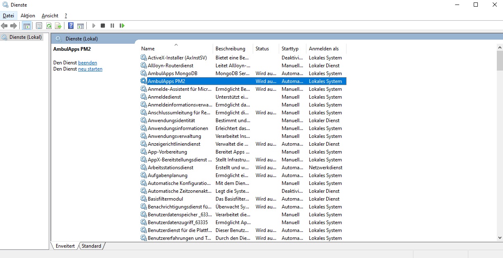Click the scrollbar up arrow of the services list
Image resolution: width=503 pixels, height=258 pixels.
pos(500,47)
